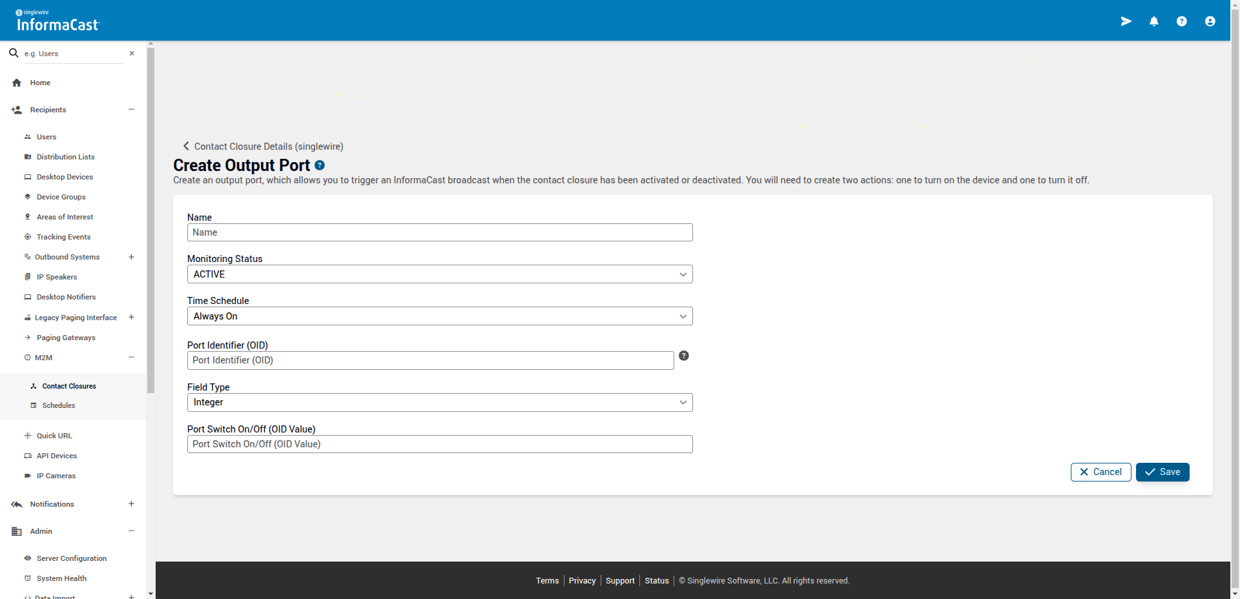Click help icon beside Create Output Port title
The image size is (1240, 599).
click(320, 166)
